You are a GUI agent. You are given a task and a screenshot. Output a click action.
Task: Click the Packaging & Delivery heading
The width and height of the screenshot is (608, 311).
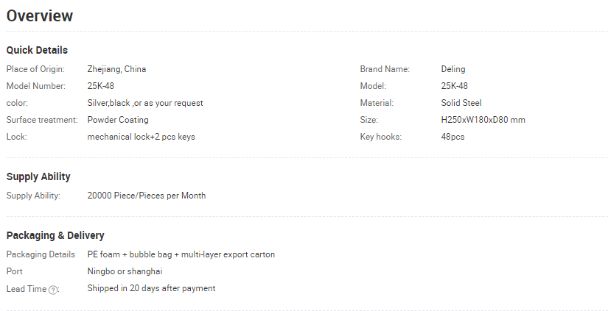[55, 235]
